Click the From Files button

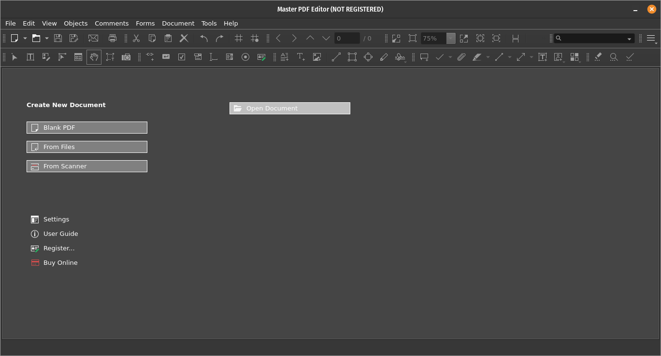tap(87, 147)
